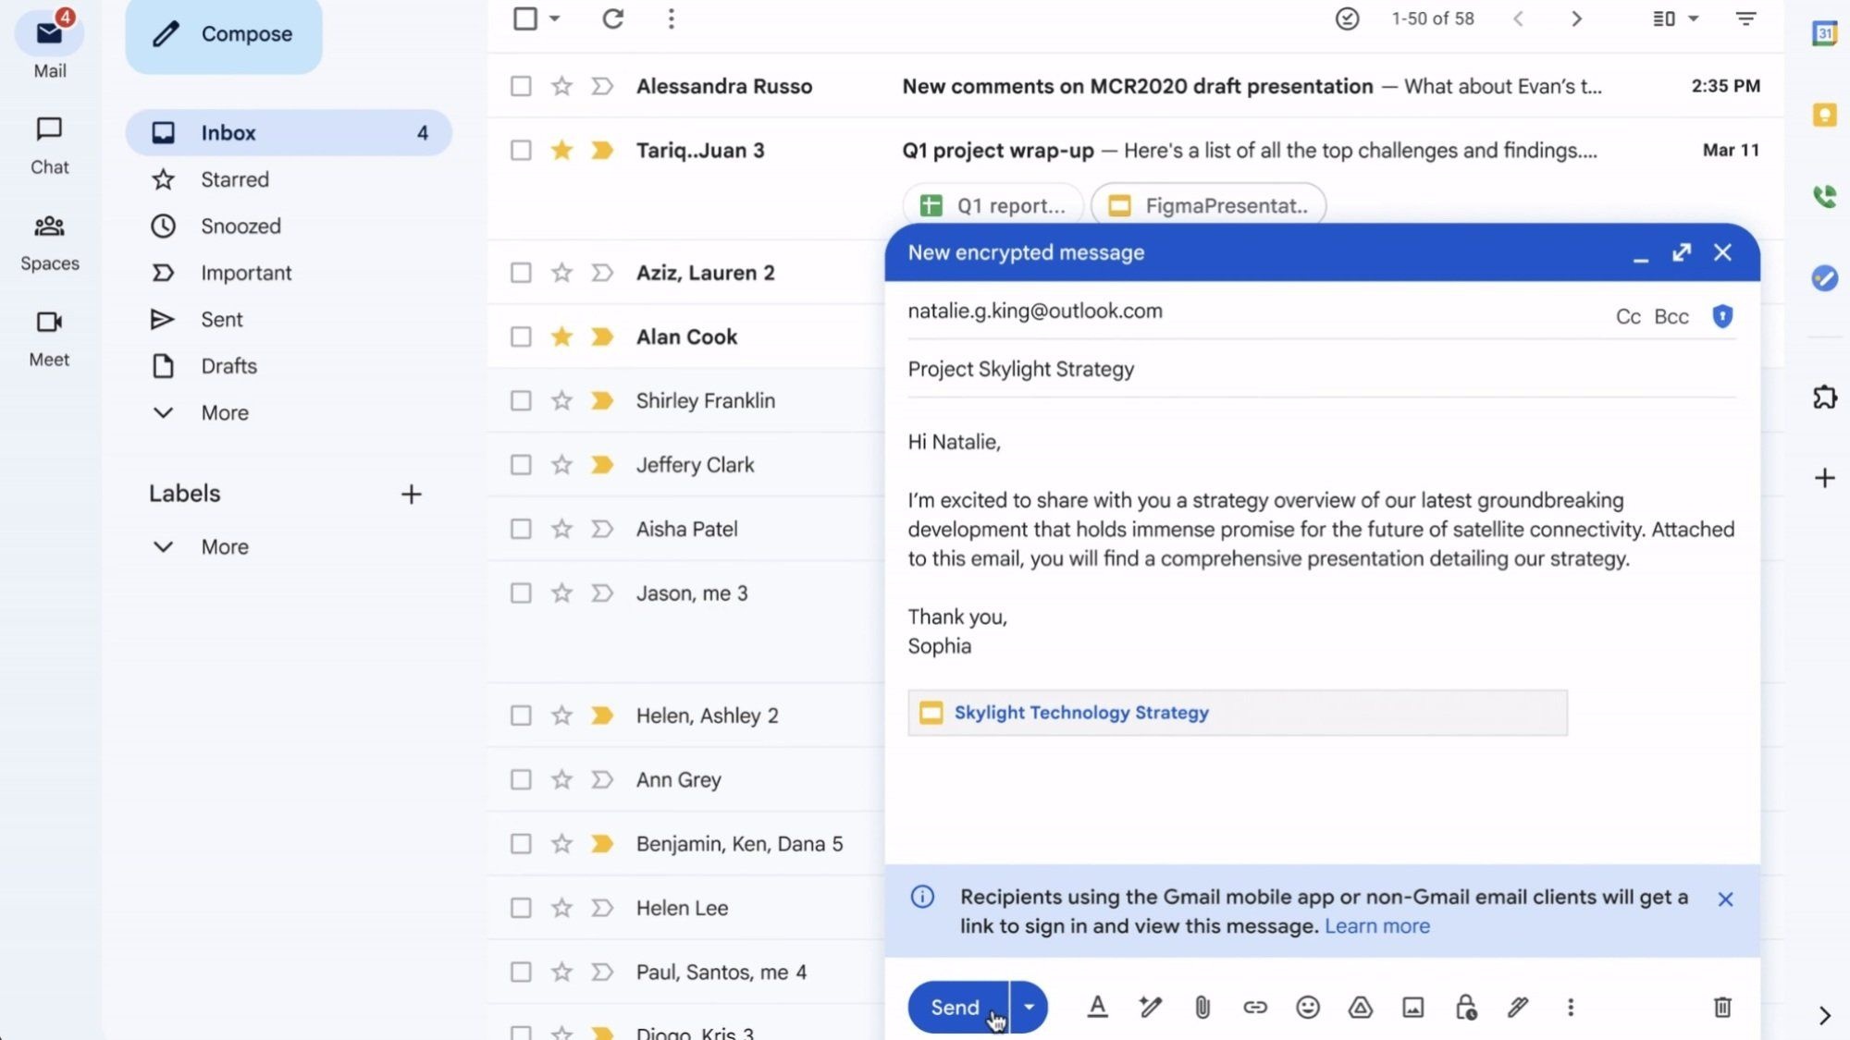Check the box for Alessandra Russo email
This screenshot has width=1850, height=1040.
521,86
